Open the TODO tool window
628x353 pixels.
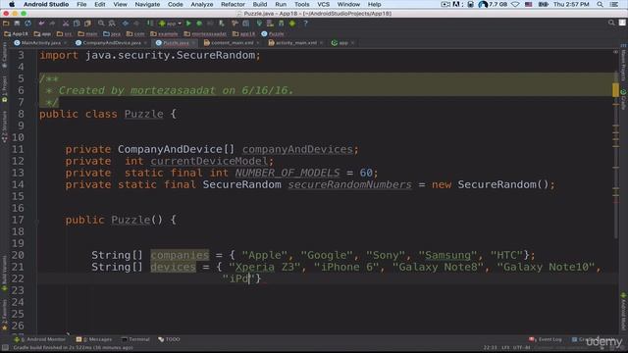(x=169, y=339)
